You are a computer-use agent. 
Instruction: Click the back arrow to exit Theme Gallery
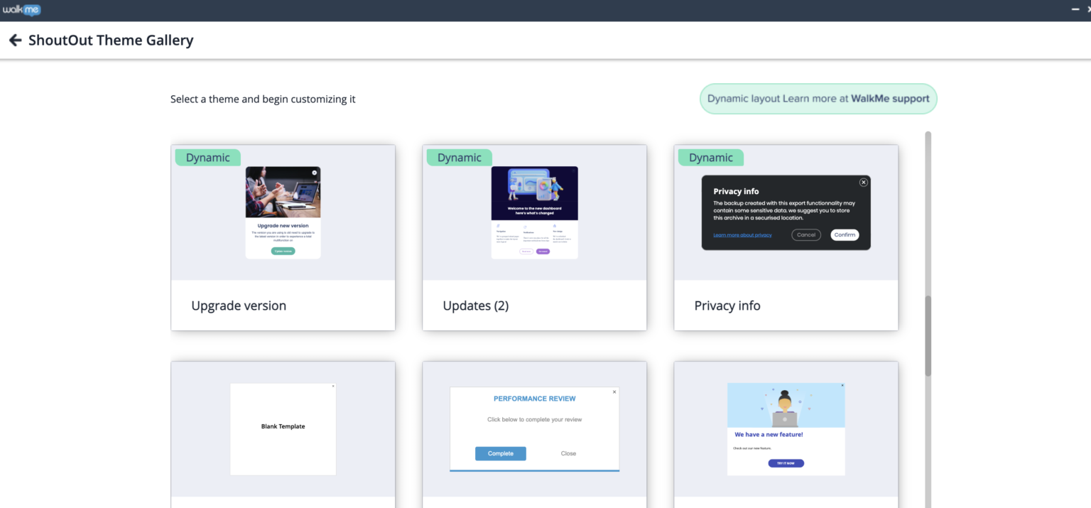tap(15, 40)
